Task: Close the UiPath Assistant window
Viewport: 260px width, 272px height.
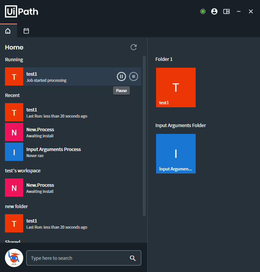Action: pos(250,11)
